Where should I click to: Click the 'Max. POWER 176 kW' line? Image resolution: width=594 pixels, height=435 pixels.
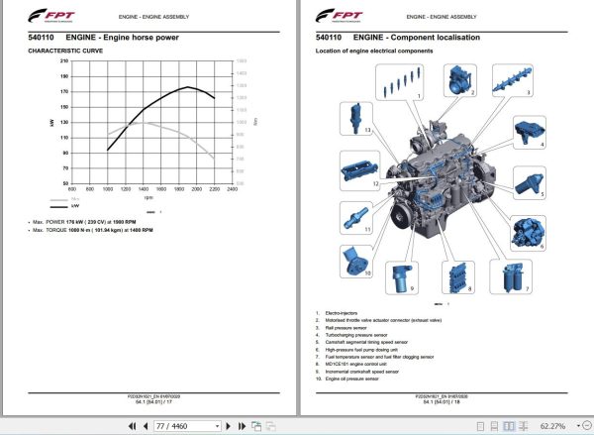click(x=84, y=222)
